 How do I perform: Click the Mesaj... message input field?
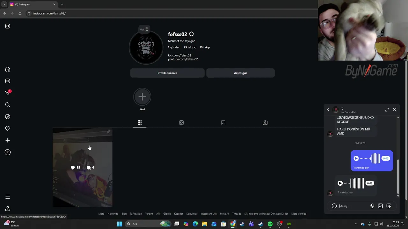click(353, 206)
